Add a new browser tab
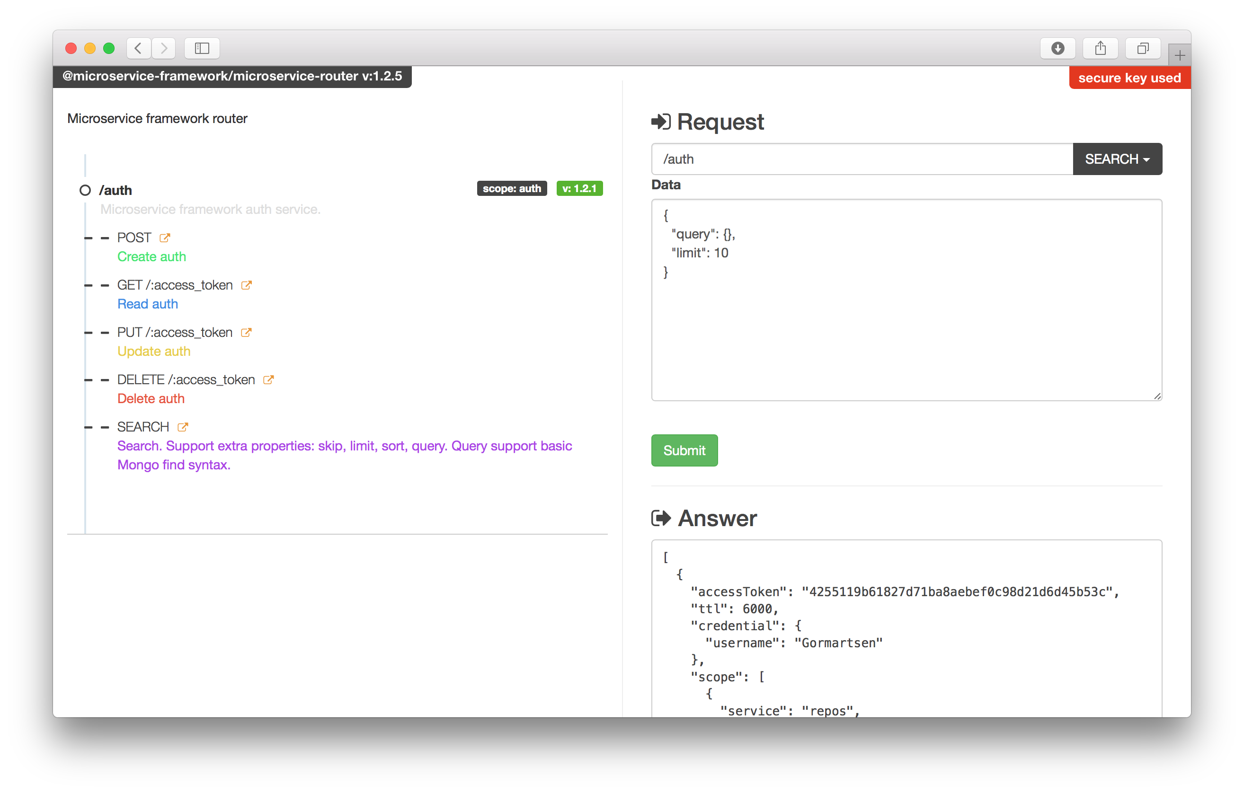This screenshot has width=1244, height=793. coord(1180,55)
